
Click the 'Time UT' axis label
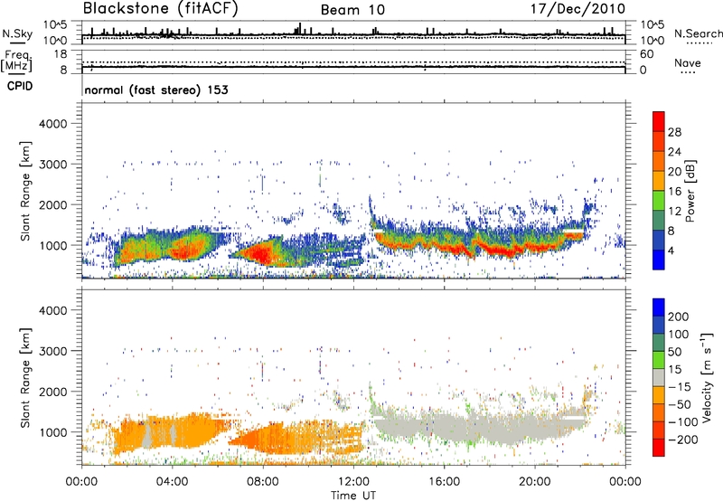(x=353, y=495)
